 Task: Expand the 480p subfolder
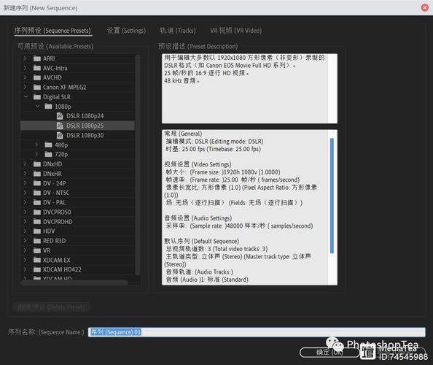[36, 145]
